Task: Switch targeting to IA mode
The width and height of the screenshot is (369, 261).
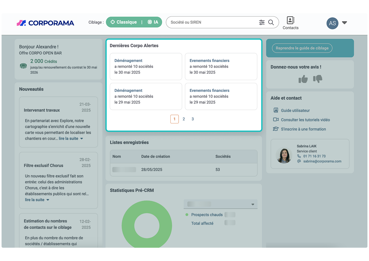Action: pyautogui.click(x=153, y=22)
